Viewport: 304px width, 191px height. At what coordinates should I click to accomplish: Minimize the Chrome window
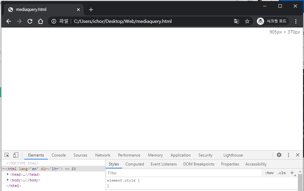[265, 6]
